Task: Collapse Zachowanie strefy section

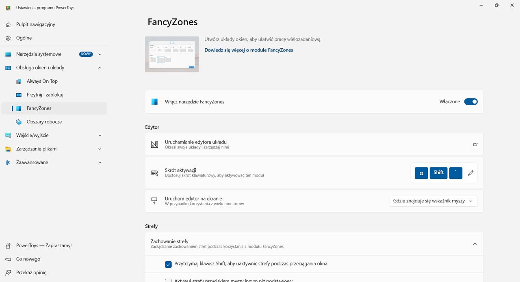Action: [x=475, y=244]
